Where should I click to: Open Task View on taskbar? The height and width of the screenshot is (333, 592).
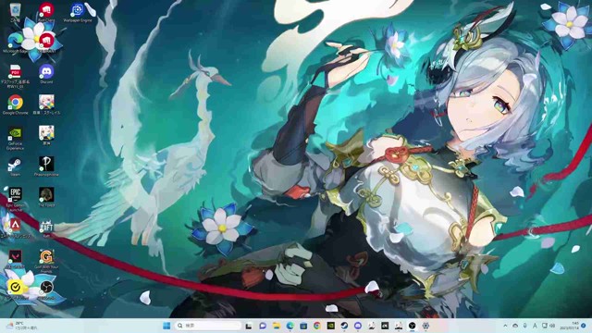[249, 326]
